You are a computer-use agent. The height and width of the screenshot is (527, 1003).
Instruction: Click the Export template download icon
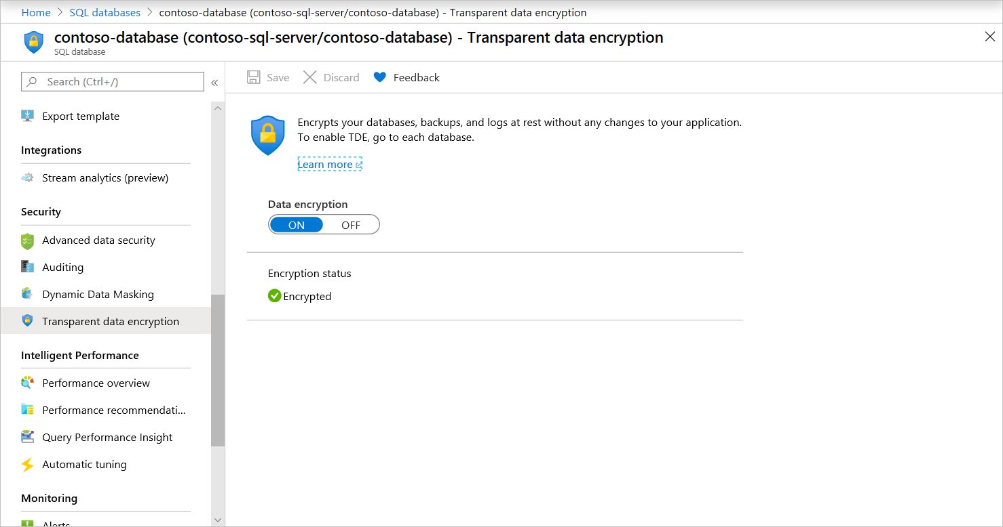pyautogui.click(x=27, y=116)
